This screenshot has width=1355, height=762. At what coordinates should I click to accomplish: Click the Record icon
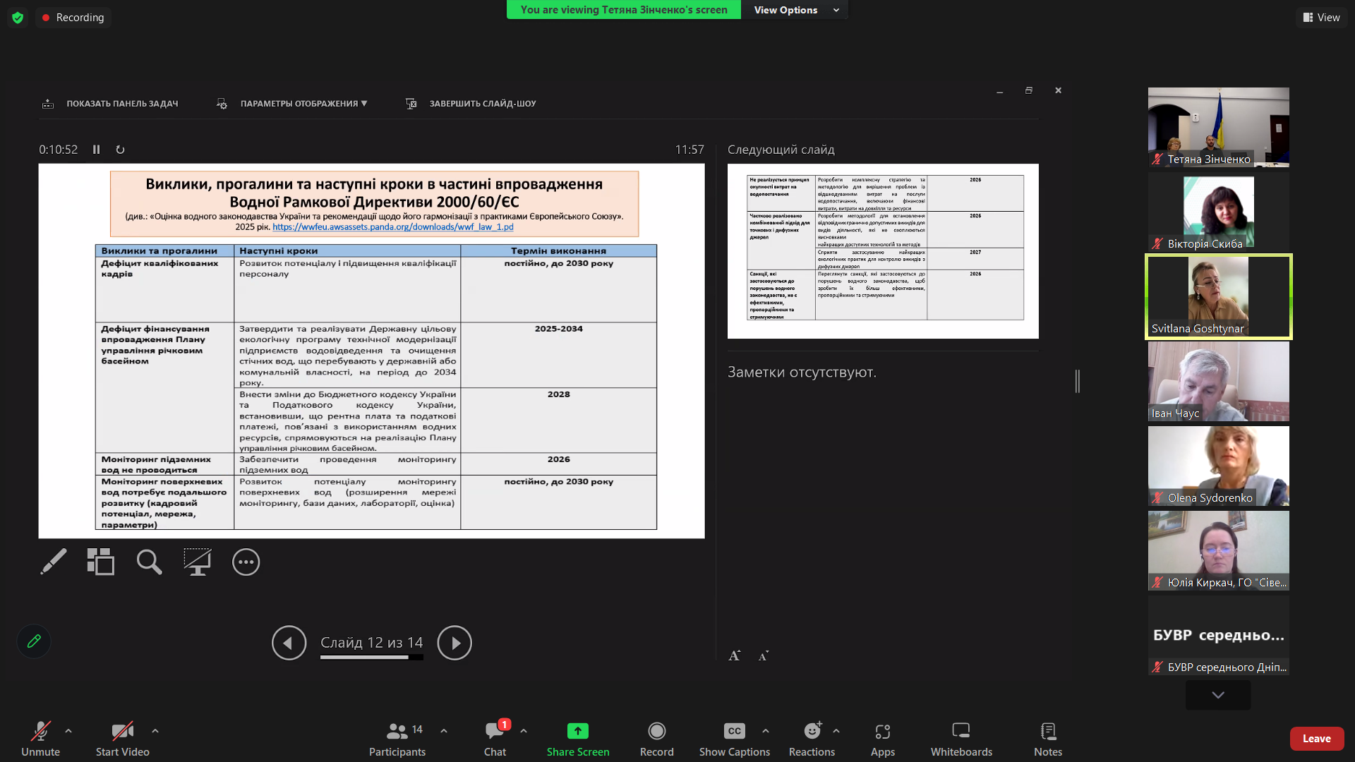click(x=656, y=731)
